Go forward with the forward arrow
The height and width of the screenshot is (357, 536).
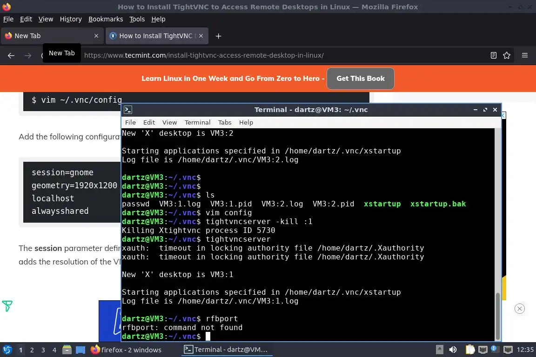[28, 55]
